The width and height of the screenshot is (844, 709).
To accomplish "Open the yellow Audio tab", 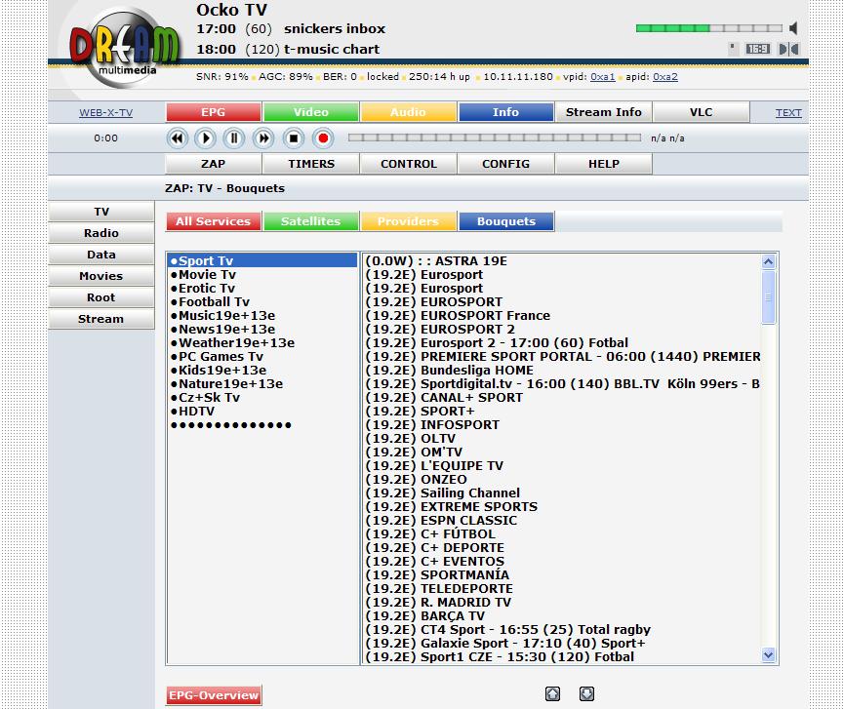I will point(409,112).
